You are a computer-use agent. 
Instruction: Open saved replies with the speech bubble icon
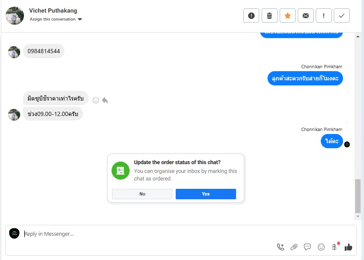pos(307,247)
